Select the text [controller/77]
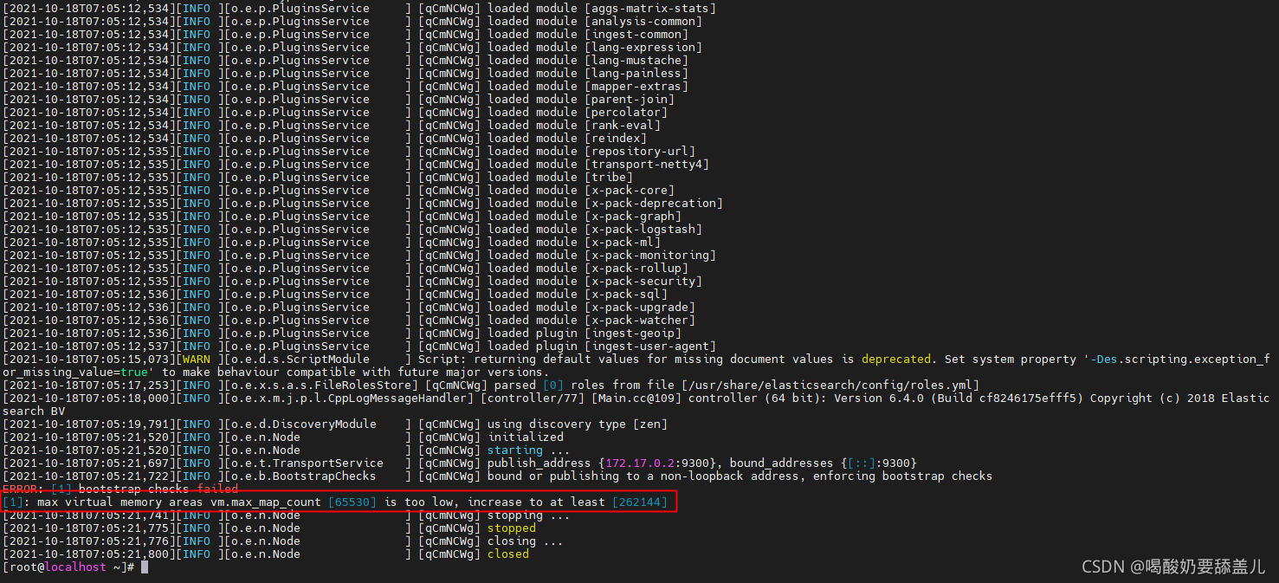This screenshot has height=583, width=1279. [532, 398]
